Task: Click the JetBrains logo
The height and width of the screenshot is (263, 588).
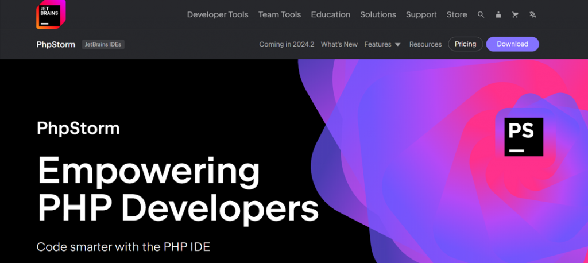Action: 51,14
